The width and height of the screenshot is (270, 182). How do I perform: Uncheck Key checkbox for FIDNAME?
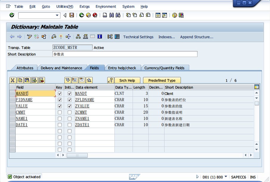[x=60, y=100]
